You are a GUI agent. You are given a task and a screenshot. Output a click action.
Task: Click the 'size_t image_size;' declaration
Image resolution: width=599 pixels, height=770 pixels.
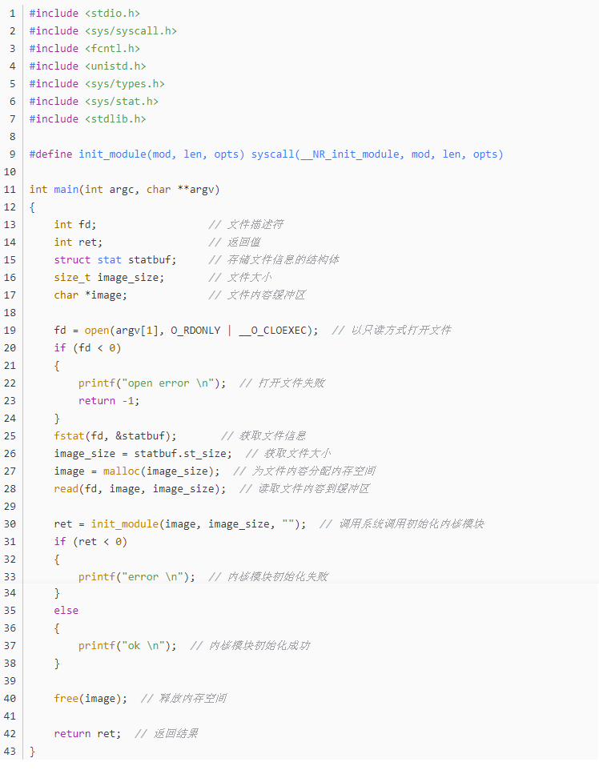coord(109,278)
